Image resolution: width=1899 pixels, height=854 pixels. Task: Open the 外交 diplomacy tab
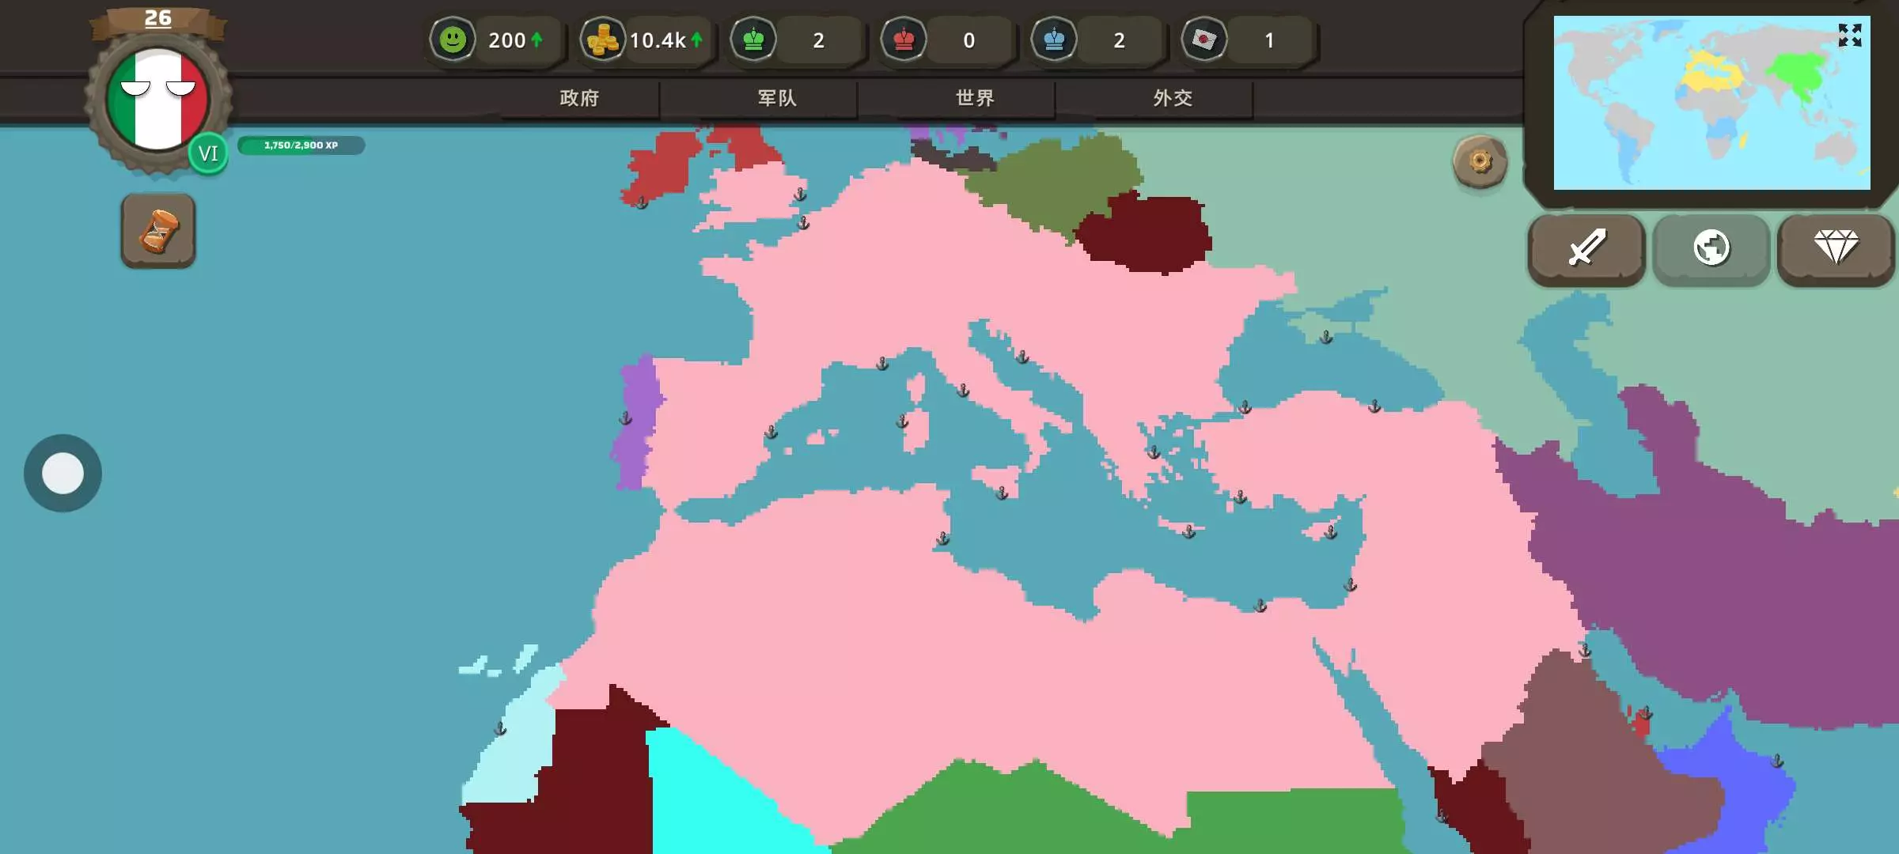(x=1173, y=98)
